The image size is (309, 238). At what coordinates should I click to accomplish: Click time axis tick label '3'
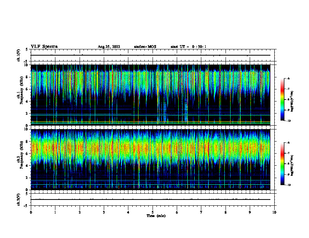(x=104, y=212)
